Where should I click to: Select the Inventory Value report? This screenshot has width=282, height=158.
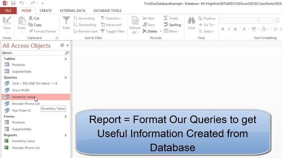point(36,141)
